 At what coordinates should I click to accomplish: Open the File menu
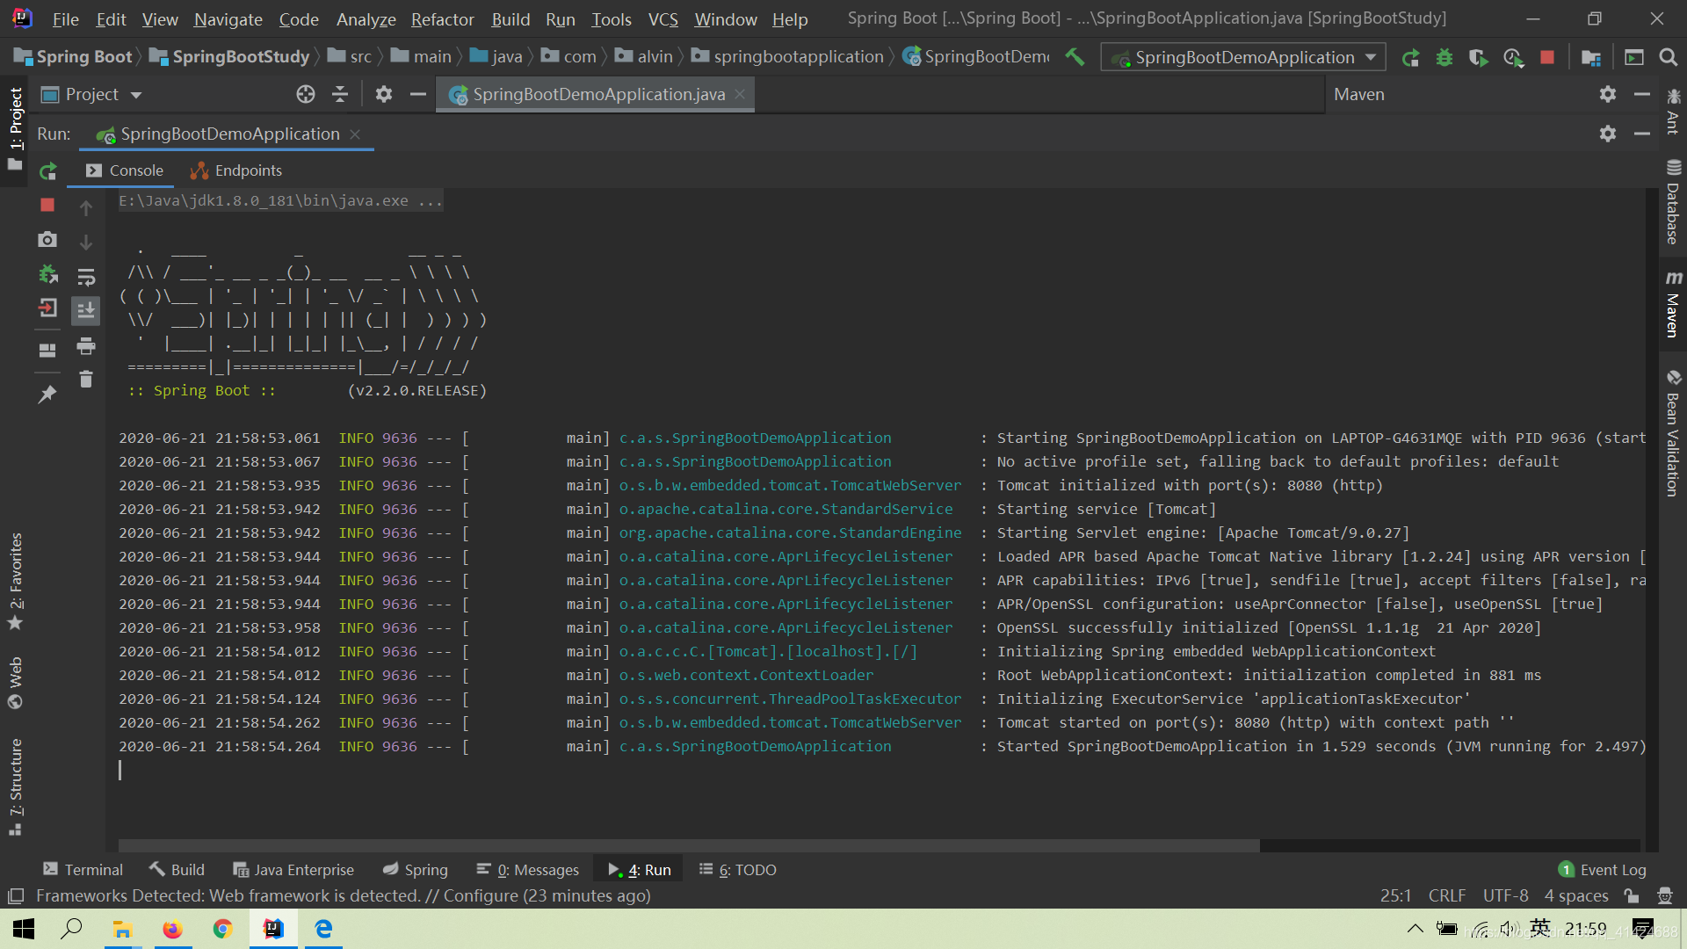click(x=65, y=18)
